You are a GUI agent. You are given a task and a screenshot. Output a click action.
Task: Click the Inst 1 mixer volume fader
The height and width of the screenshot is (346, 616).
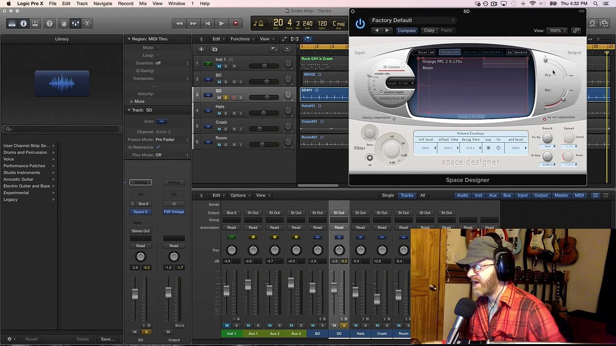(226, 291)
